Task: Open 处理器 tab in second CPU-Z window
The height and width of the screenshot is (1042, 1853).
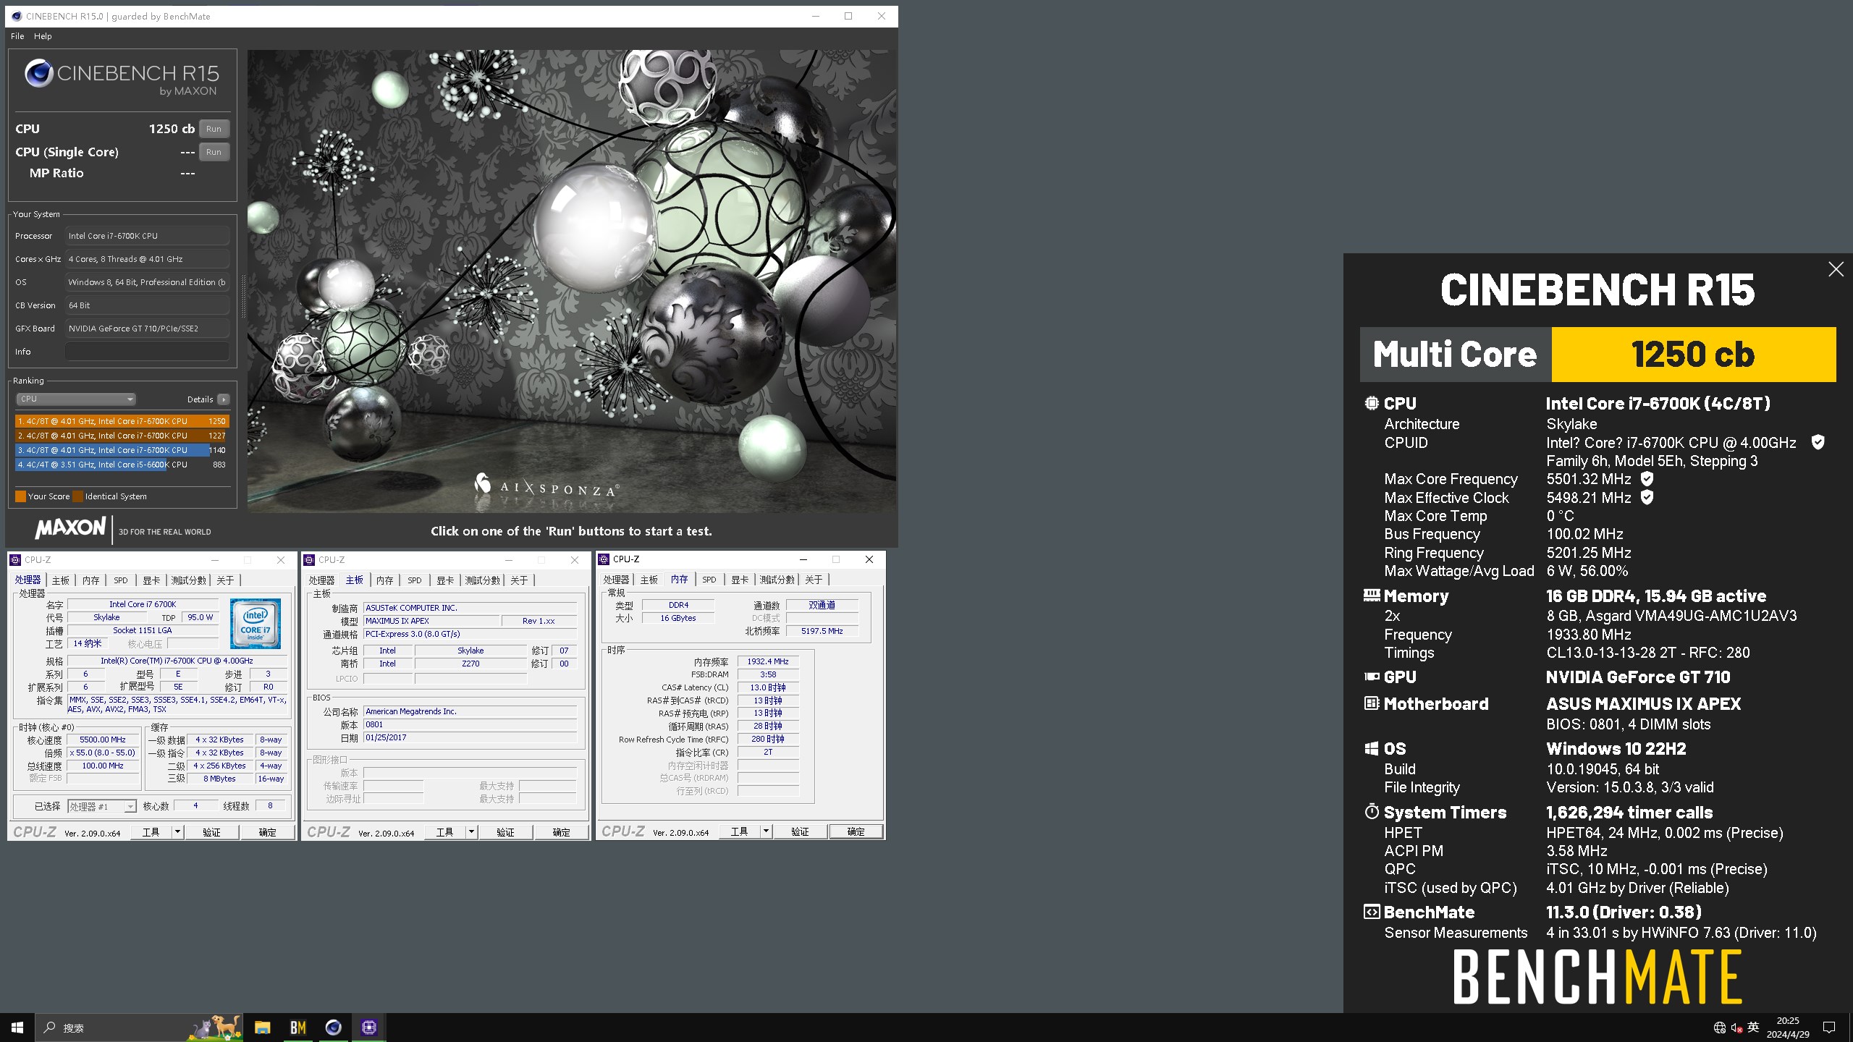Action: tap(321, 580)
